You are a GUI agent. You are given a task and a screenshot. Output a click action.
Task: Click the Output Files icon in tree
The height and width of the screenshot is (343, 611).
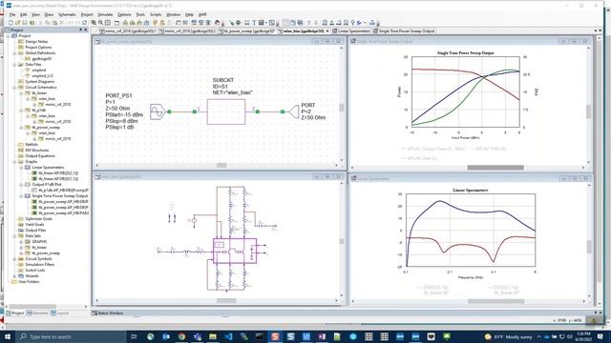(x=21, y=231)
